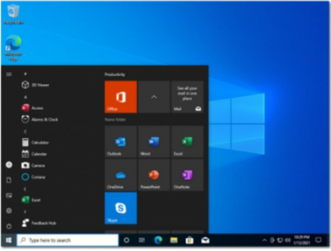This screenshot has width=331, height=251.
Task: Open the Office tile
Action: [120, 97]
